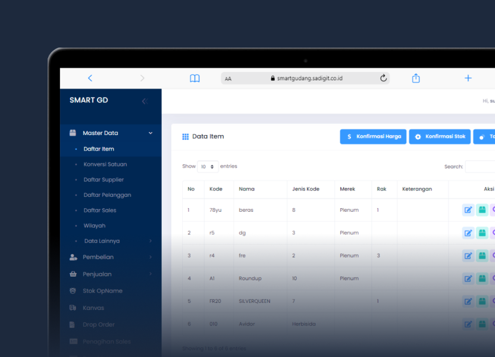This screenshot has width=495, height=357.
Task: Open the entries count dropdown
Action: 208,167
